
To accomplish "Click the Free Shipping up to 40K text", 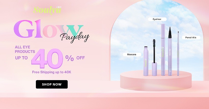I will click(x=52, y=72).
